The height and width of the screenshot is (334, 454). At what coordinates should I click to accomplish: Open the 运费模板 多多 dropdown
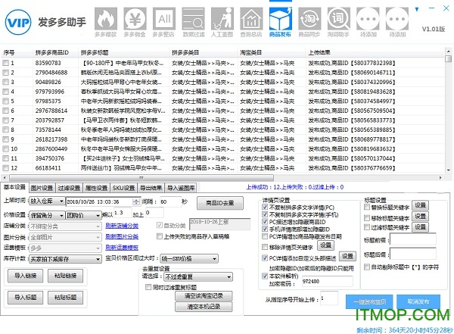point(65,248)
